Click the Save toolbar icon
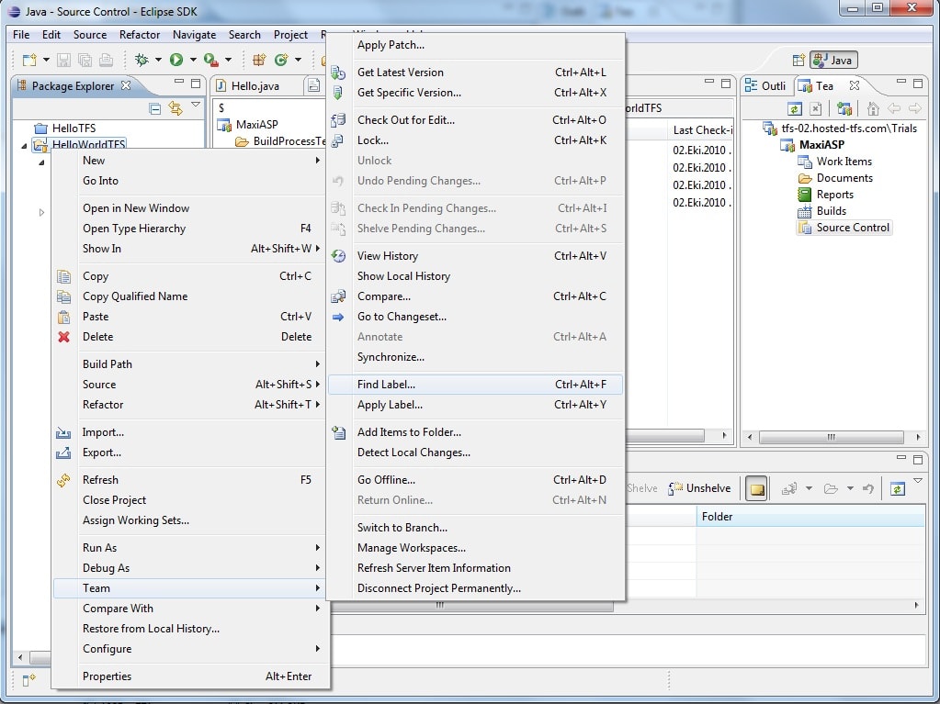The image size is (940, 704). (63, 60)
